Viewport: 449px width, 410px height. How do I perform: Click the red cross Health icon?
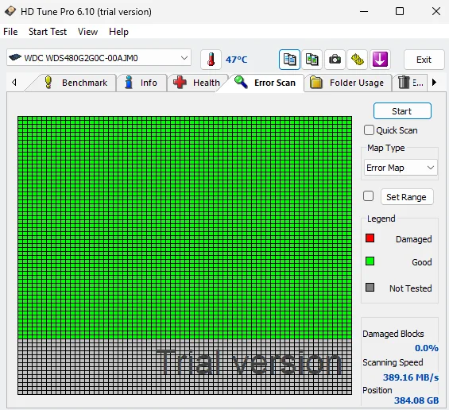[x=180, y=83]
